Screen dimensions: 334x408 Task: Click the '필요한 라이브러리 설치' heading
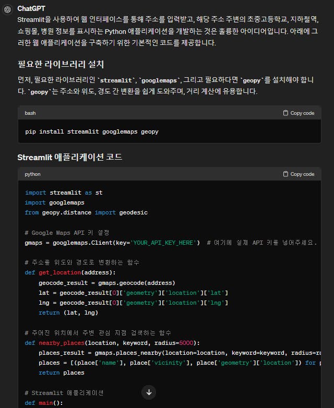point(61,64)
